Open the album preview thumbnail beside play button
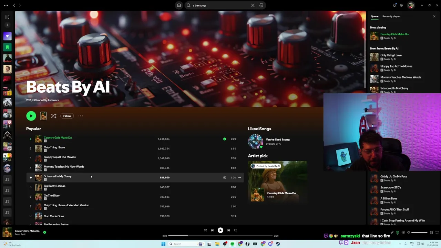Viewport: 441px width, 248px height. coord(43,116)
